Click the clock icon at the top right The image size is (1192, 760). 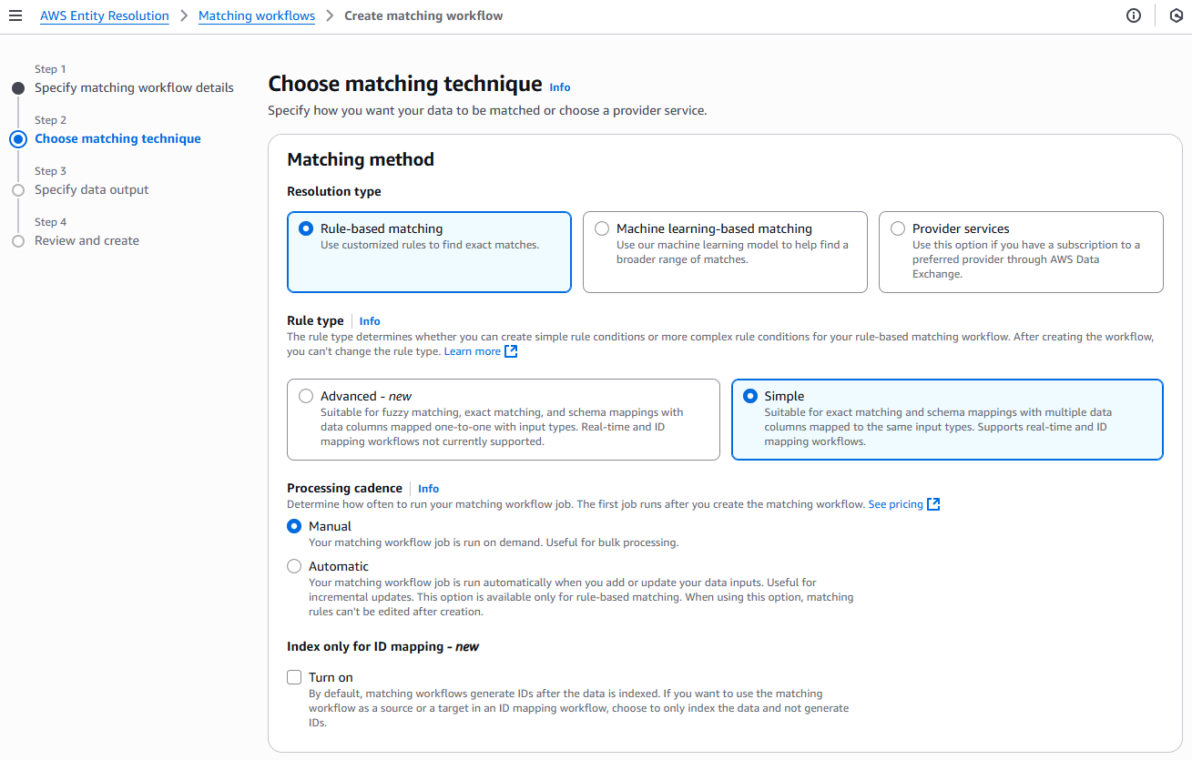click(x=1175, y=15)
